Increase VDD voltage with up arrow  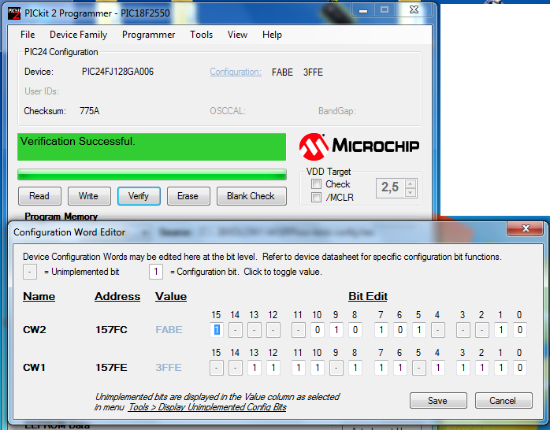[410, 183]
